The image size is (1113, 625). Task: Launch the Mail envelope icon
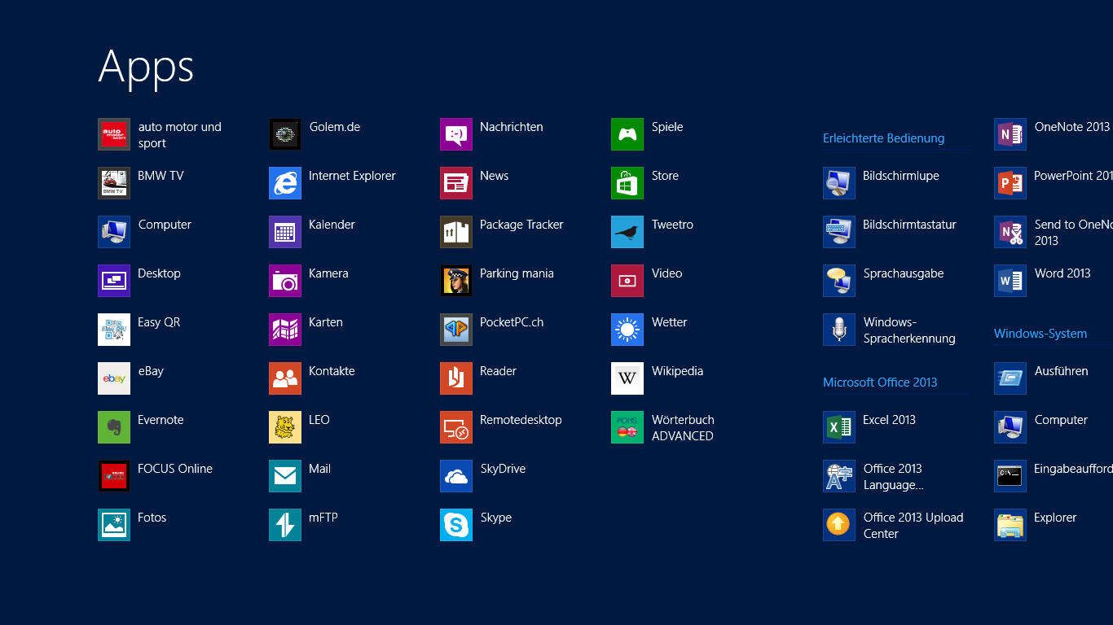coord(285,476)
